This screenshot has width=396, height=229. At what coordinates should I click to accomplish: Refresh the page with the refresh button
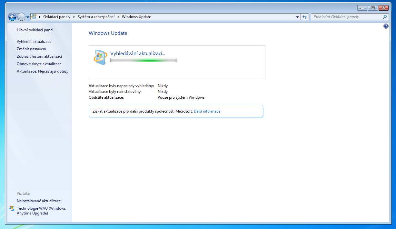[305, 17]
